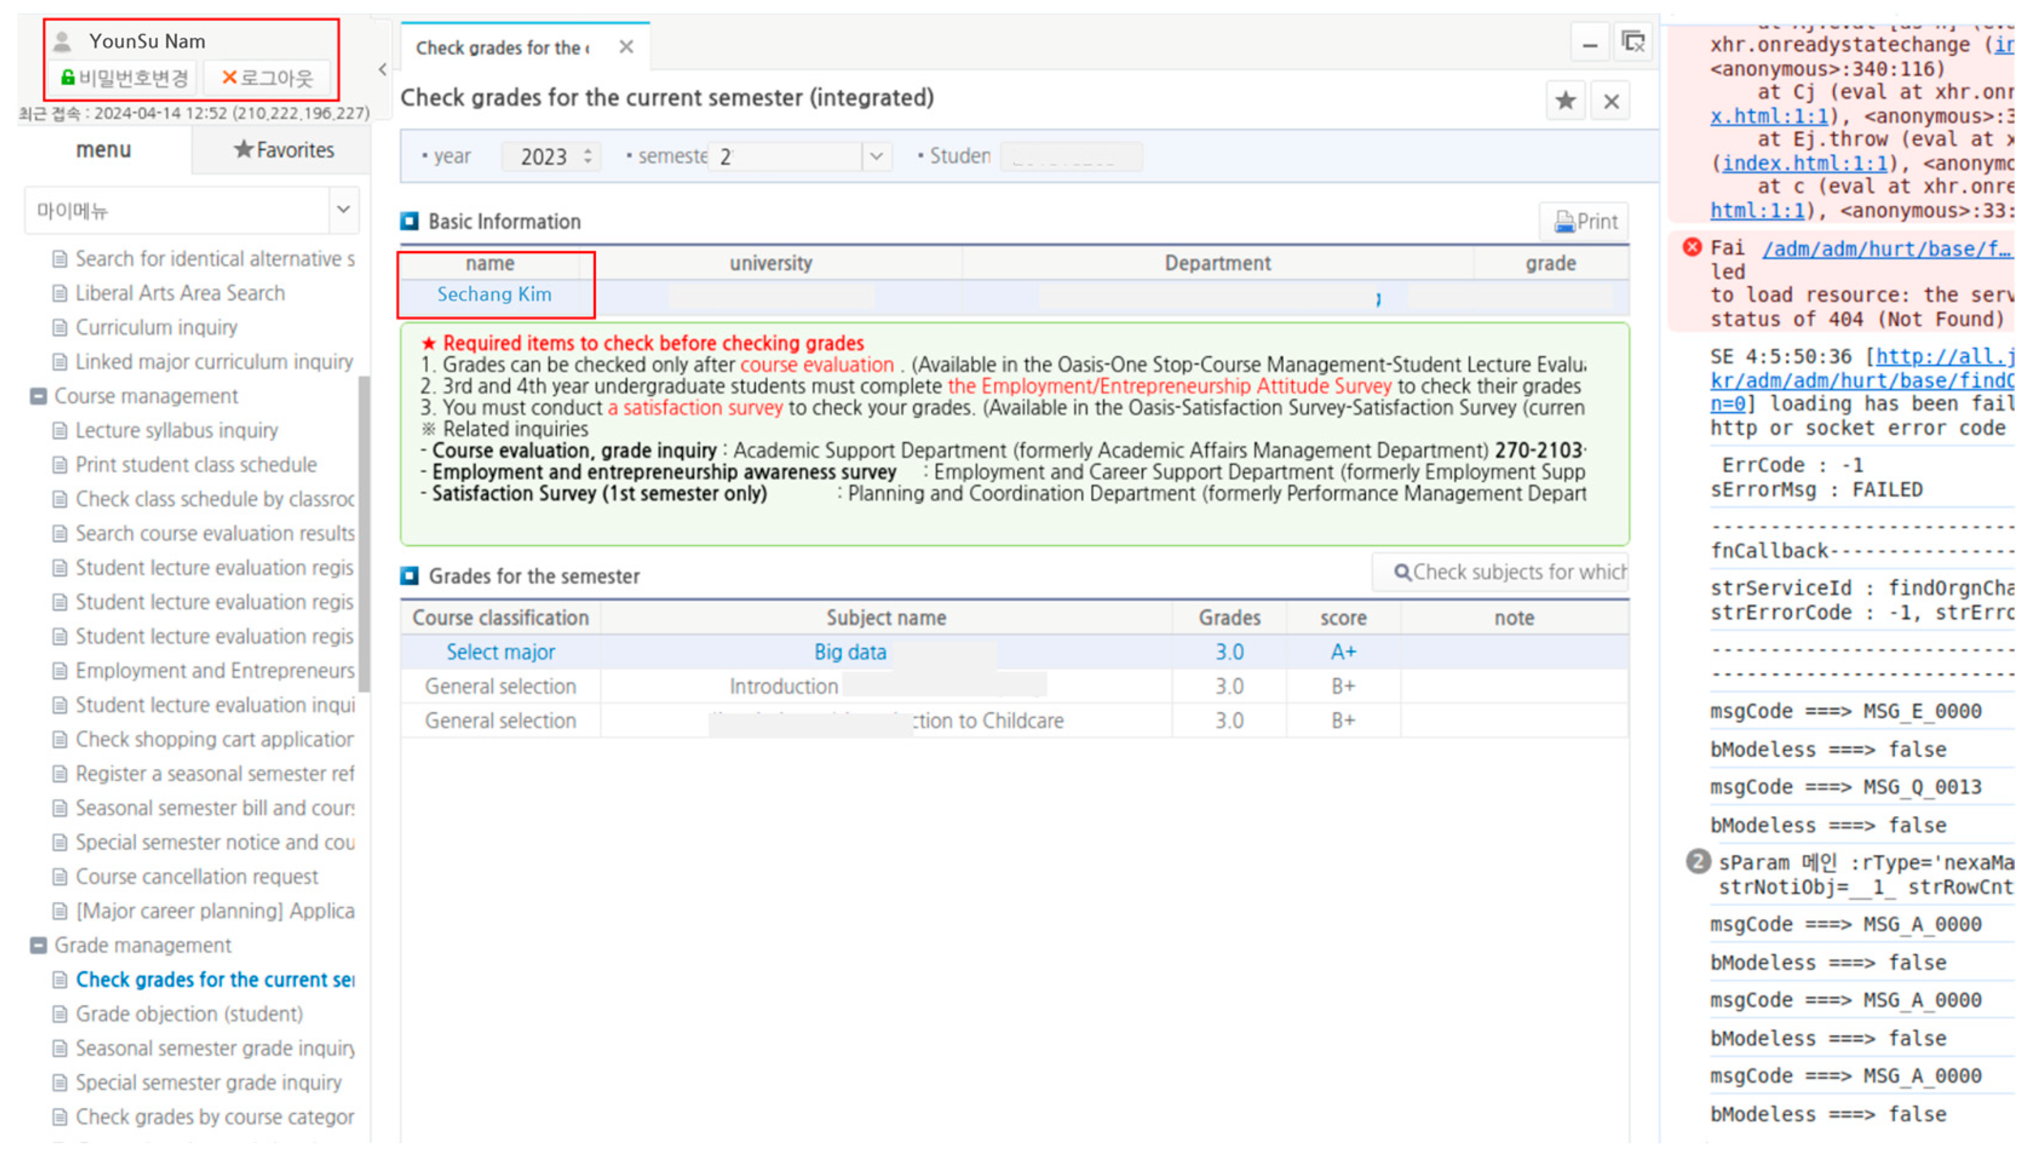The image size is (2038, 1158).
Task: Click the index.html:1:1 console link
Action: (1804, 163)
